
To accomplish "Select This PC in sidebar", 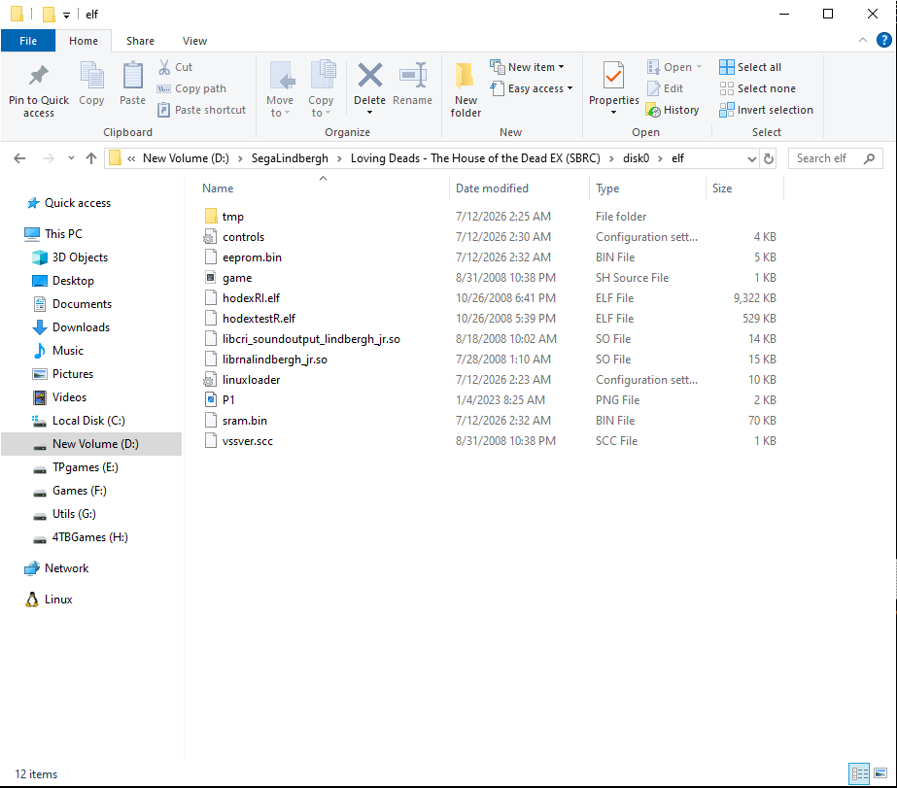I will pyautogui.click(x=63, y=234).
